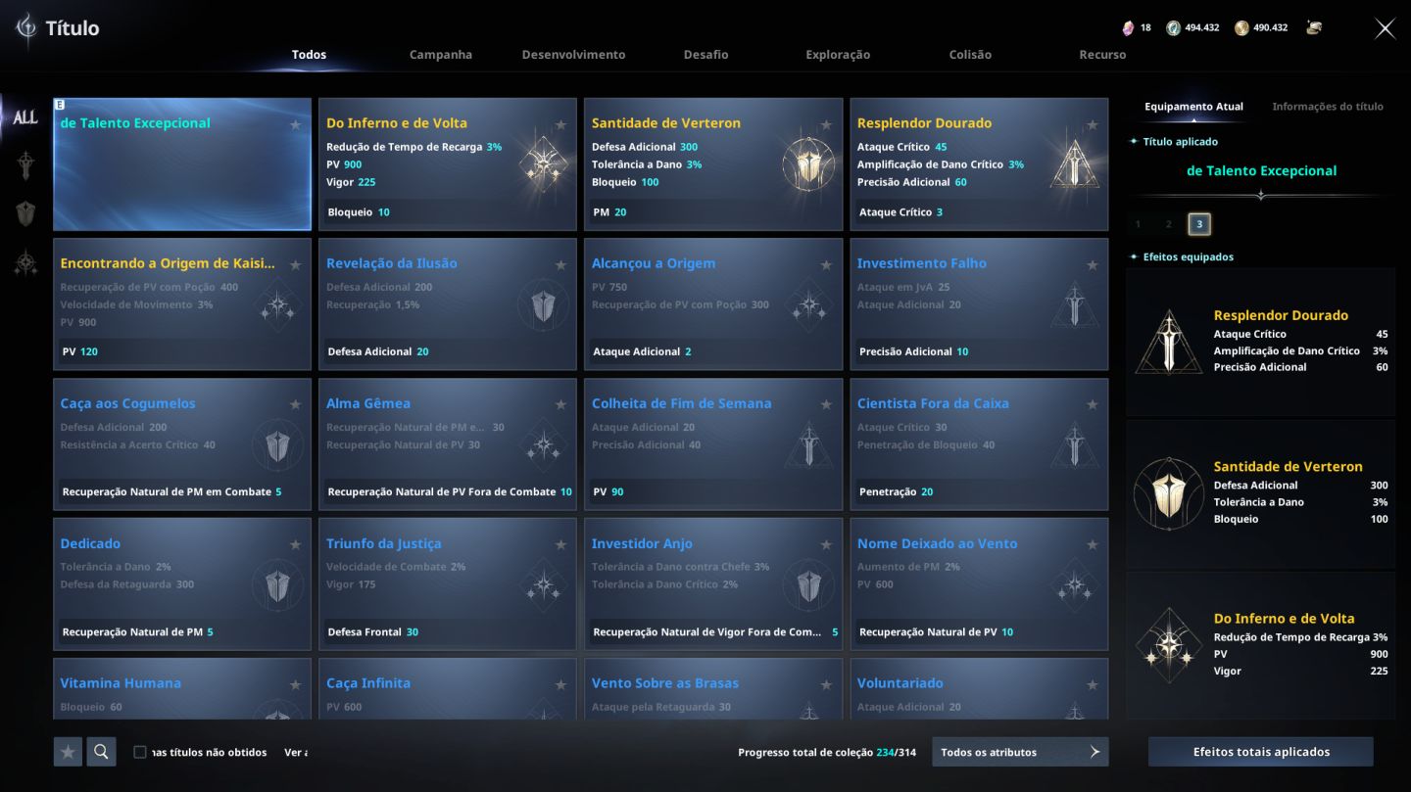Enable the títulos não obtidos checkbox
The height and width of the screenshot is (792, 1411).
point(140,752)
